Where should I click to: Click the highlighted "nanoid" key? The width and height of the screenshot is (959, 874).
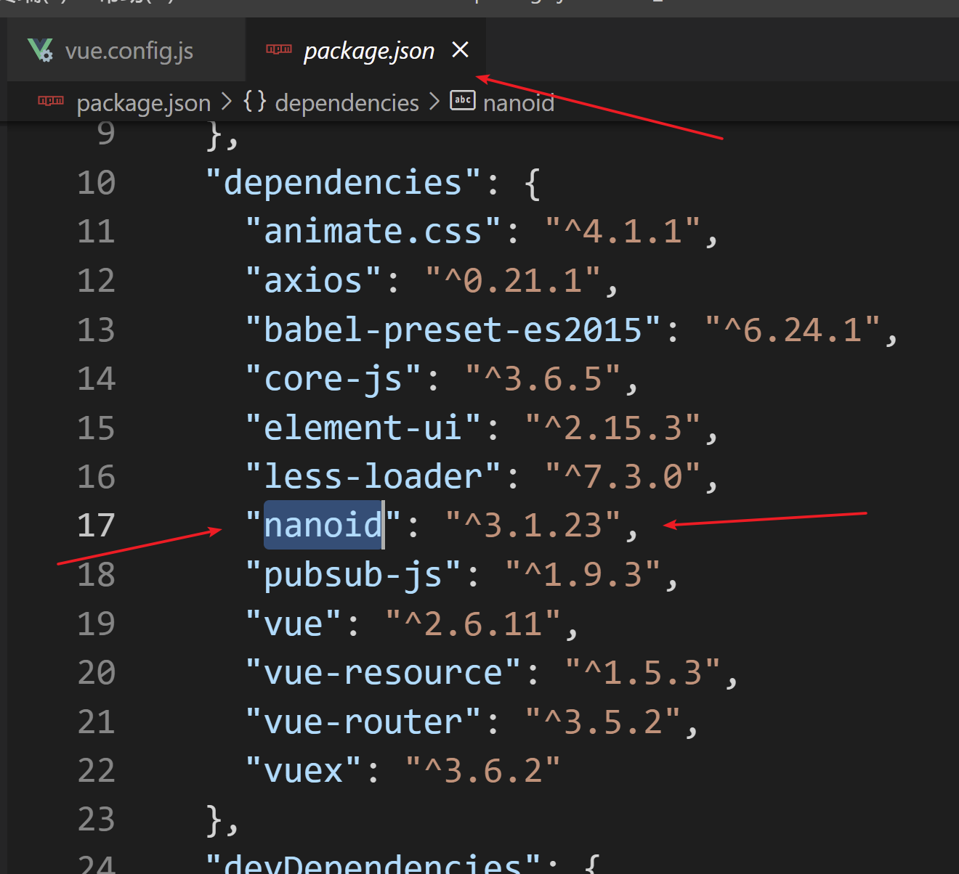coord(323,525)
